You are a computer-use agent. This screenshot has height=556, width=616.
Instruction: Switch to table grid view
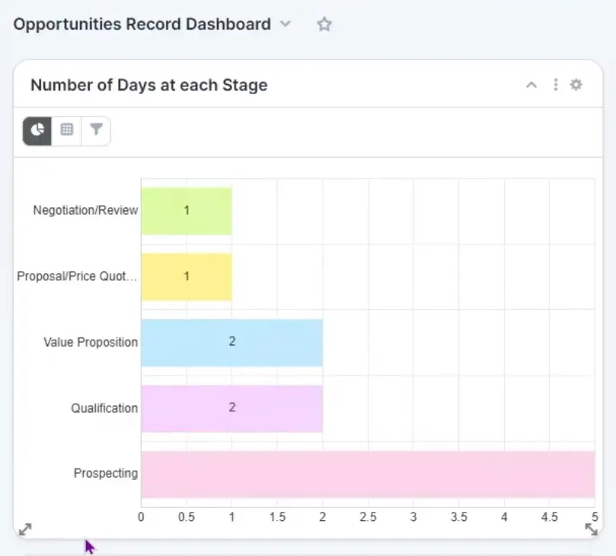[66, 131]
